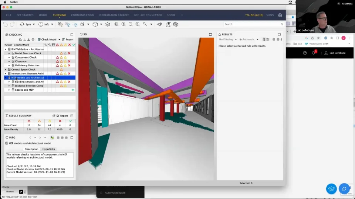
Task: Open the Hyperlinks tab in Info panel
Action: click(x=48, y=149)
